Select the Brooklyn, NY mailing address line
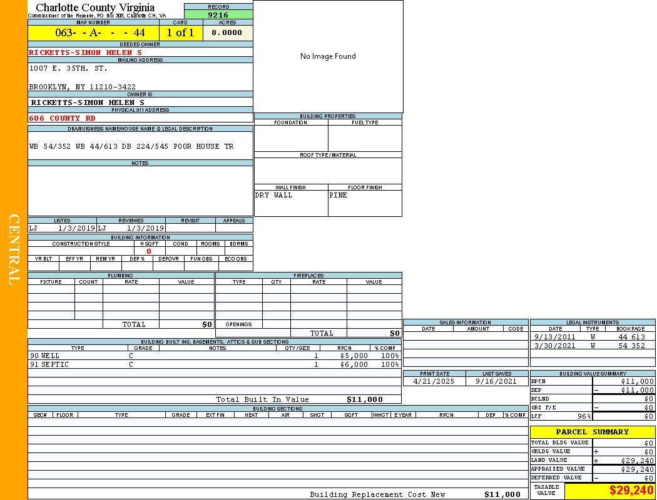This screenshot has height=500, width=657. click(x=83, y=87)
